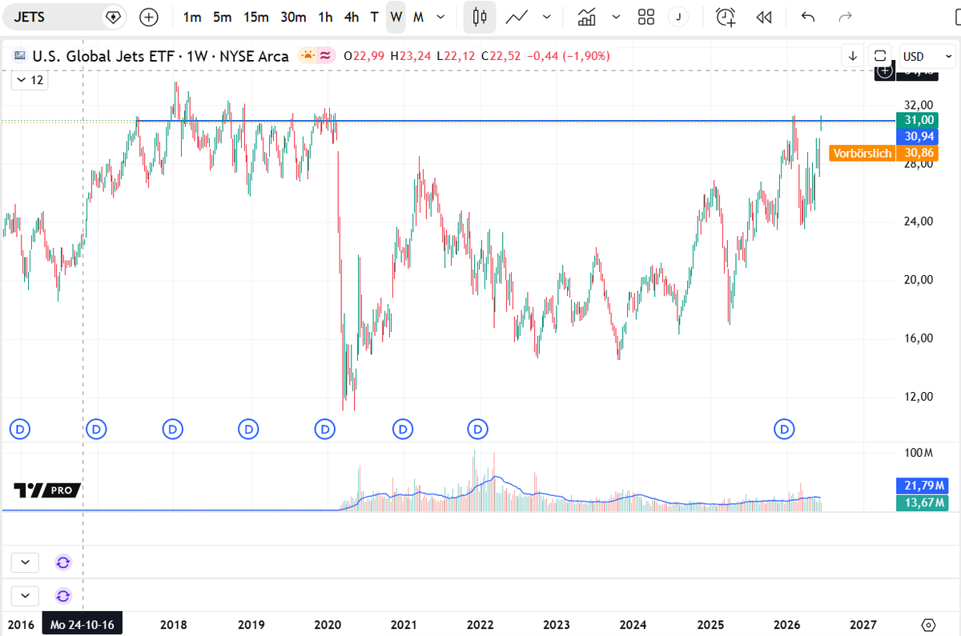Expand the chart style dropdown arrow
The width and height of the screenshot is (961, 636).
(547, 17)
